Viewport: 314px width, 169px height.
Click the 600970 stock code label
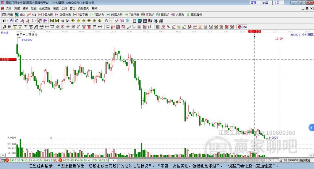click(x=295, y=35)
